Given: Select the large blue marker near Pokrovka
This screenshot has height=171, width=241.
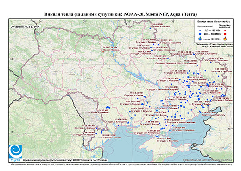Looking at the screenshot, I should (x=142, y=104).
